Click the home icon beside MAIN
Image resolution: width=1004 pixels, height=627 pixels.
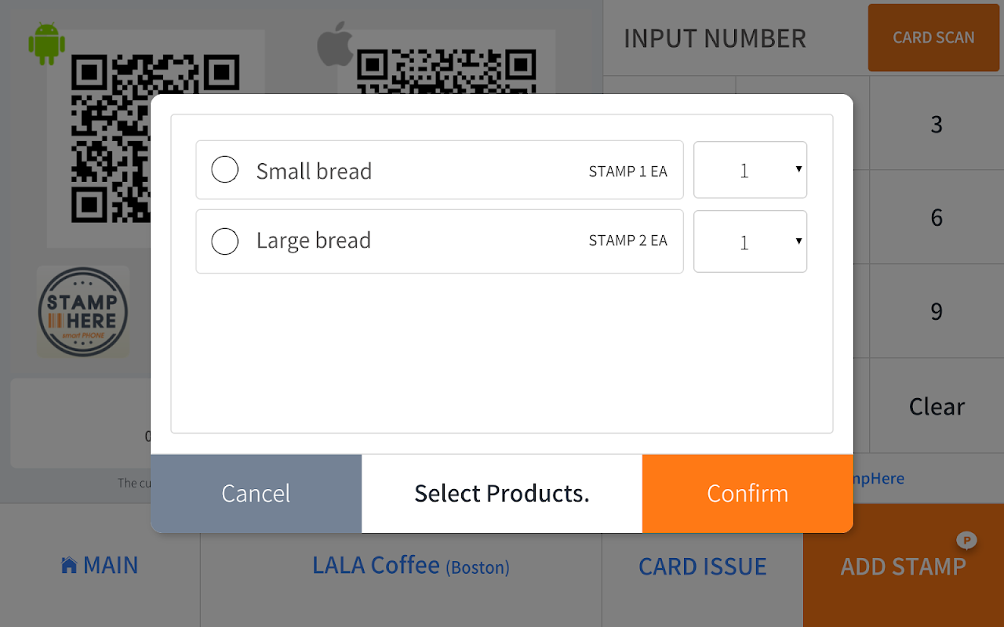point(69,565)
